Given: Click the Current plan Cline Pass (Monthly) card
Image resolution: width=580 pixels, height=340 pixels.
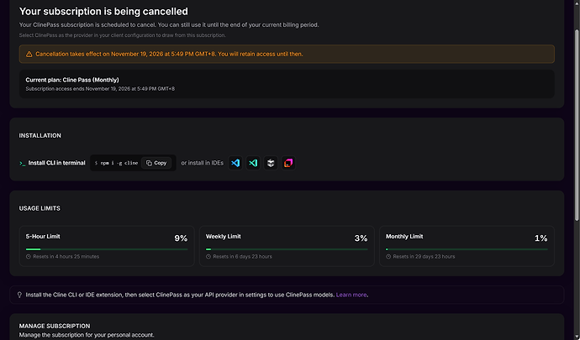Looking at the screenshot, I should pyautogui.click(x=287, y=84).
